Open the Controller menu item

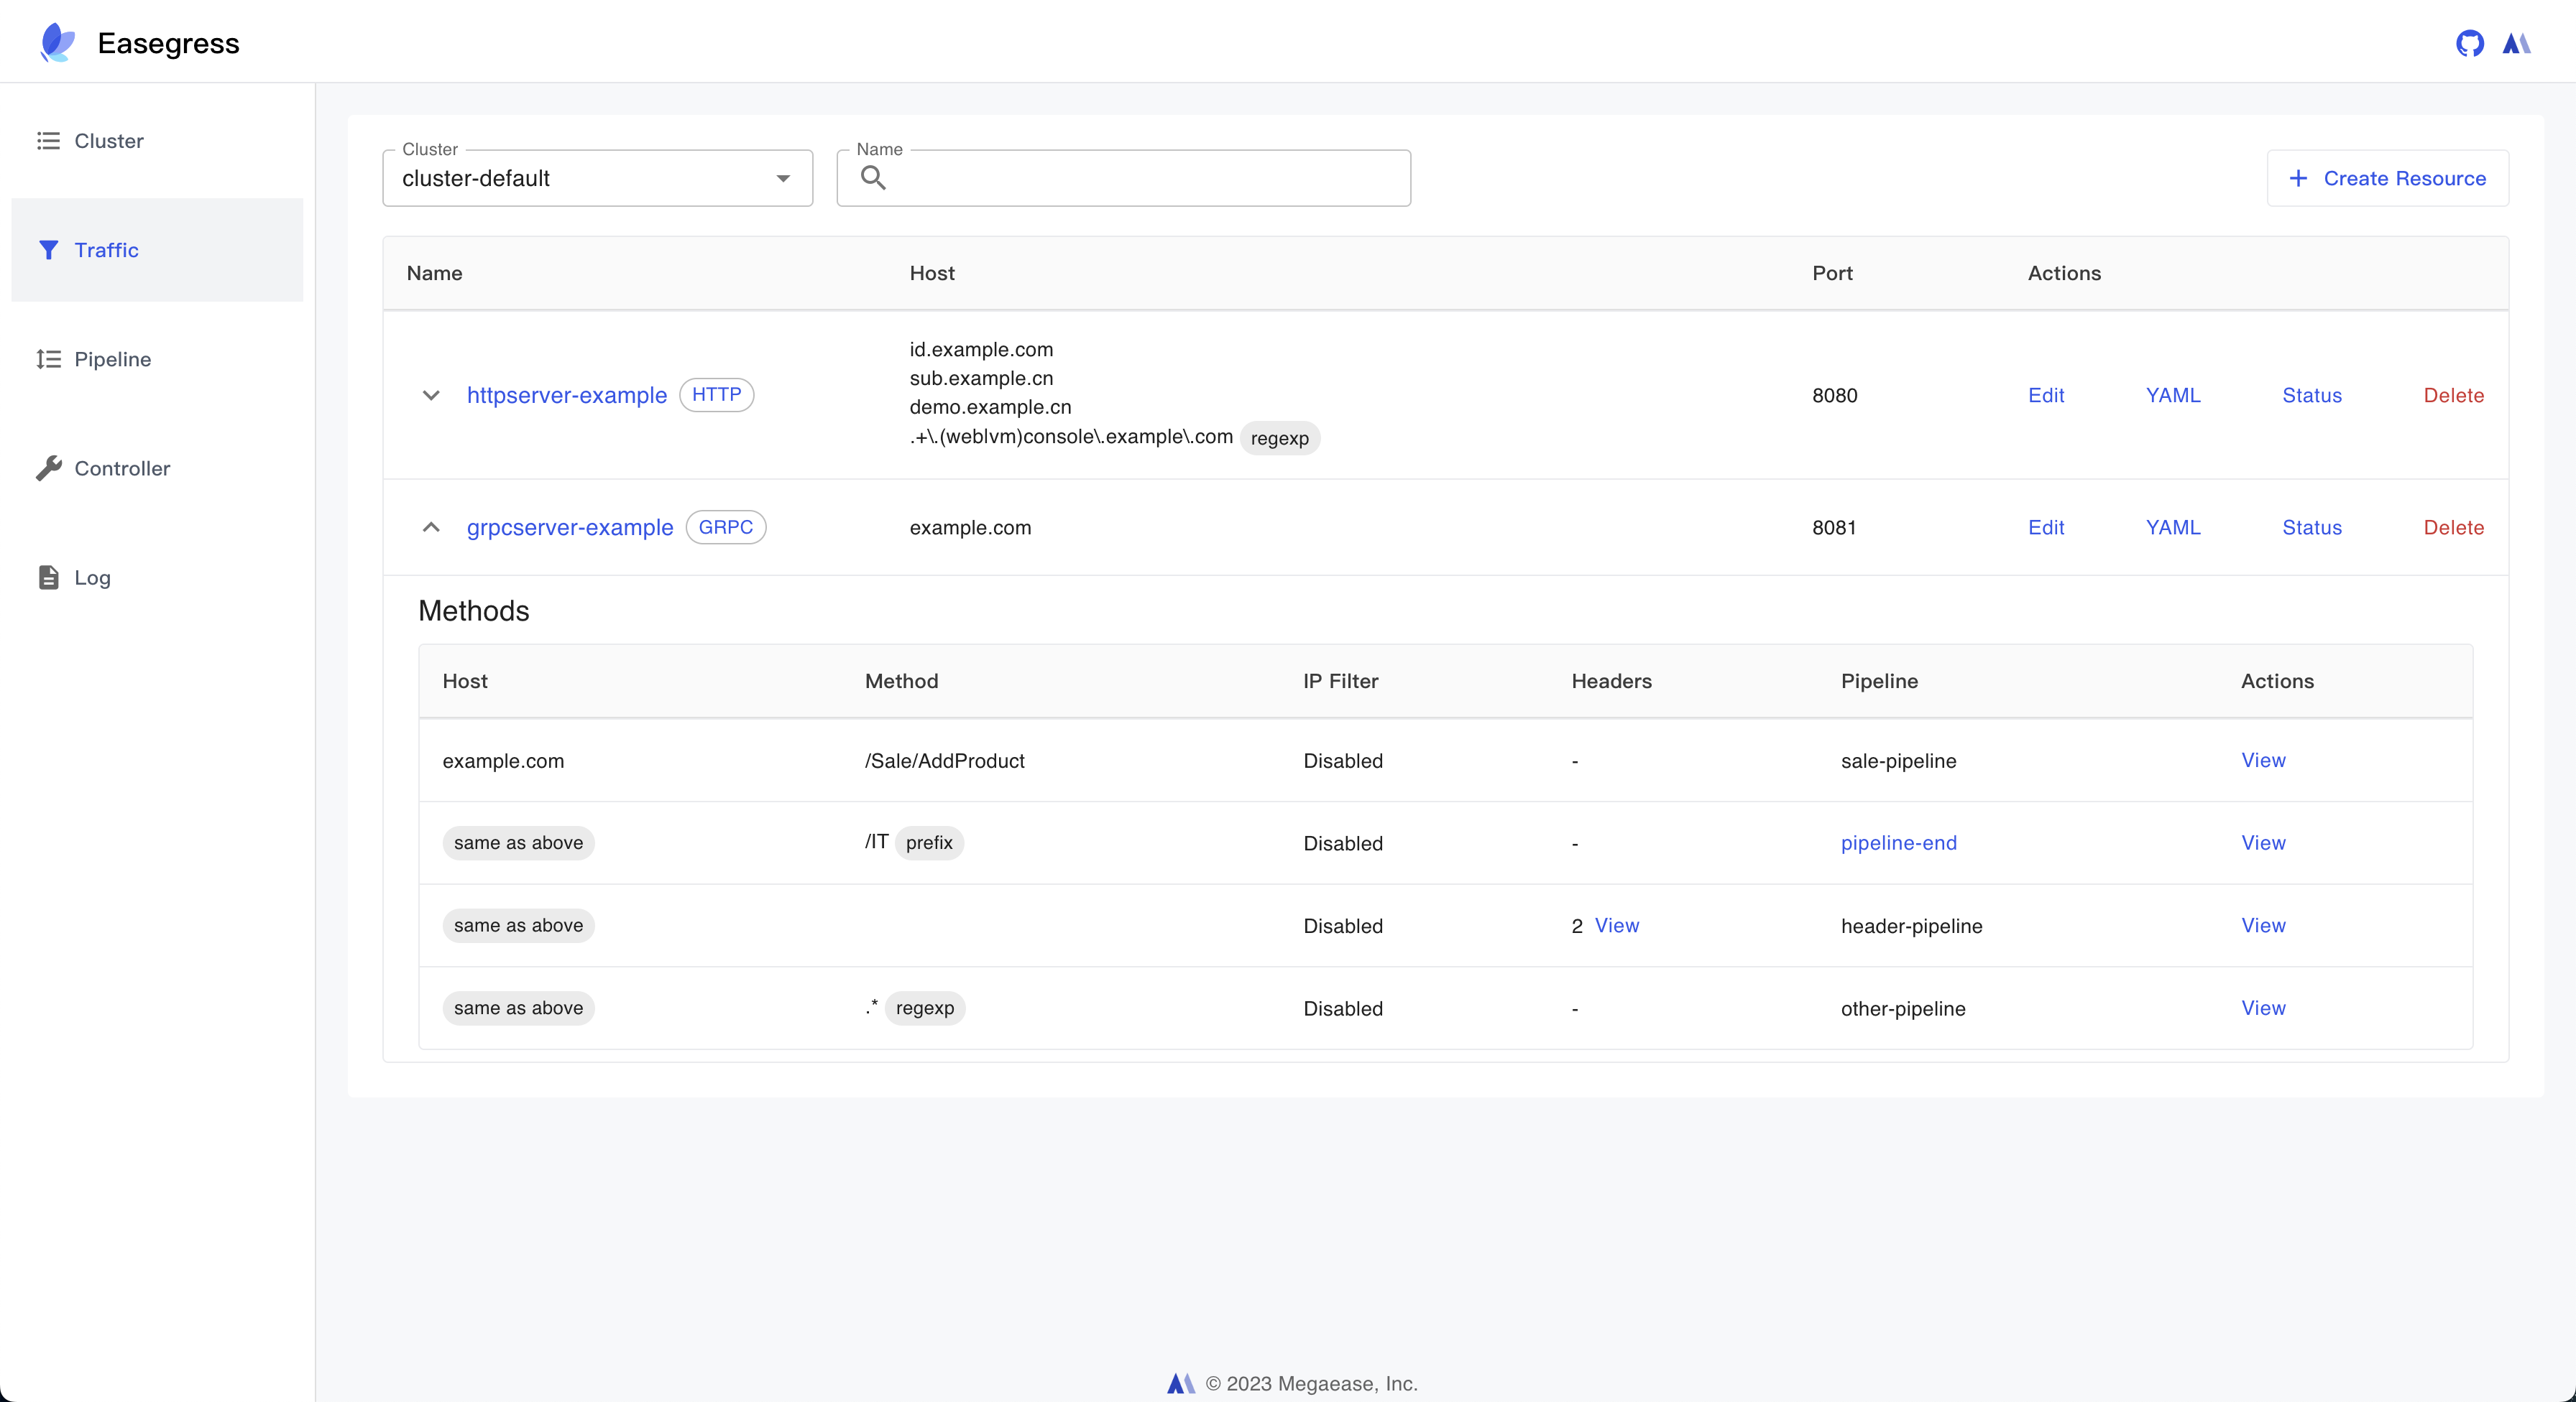122,468
